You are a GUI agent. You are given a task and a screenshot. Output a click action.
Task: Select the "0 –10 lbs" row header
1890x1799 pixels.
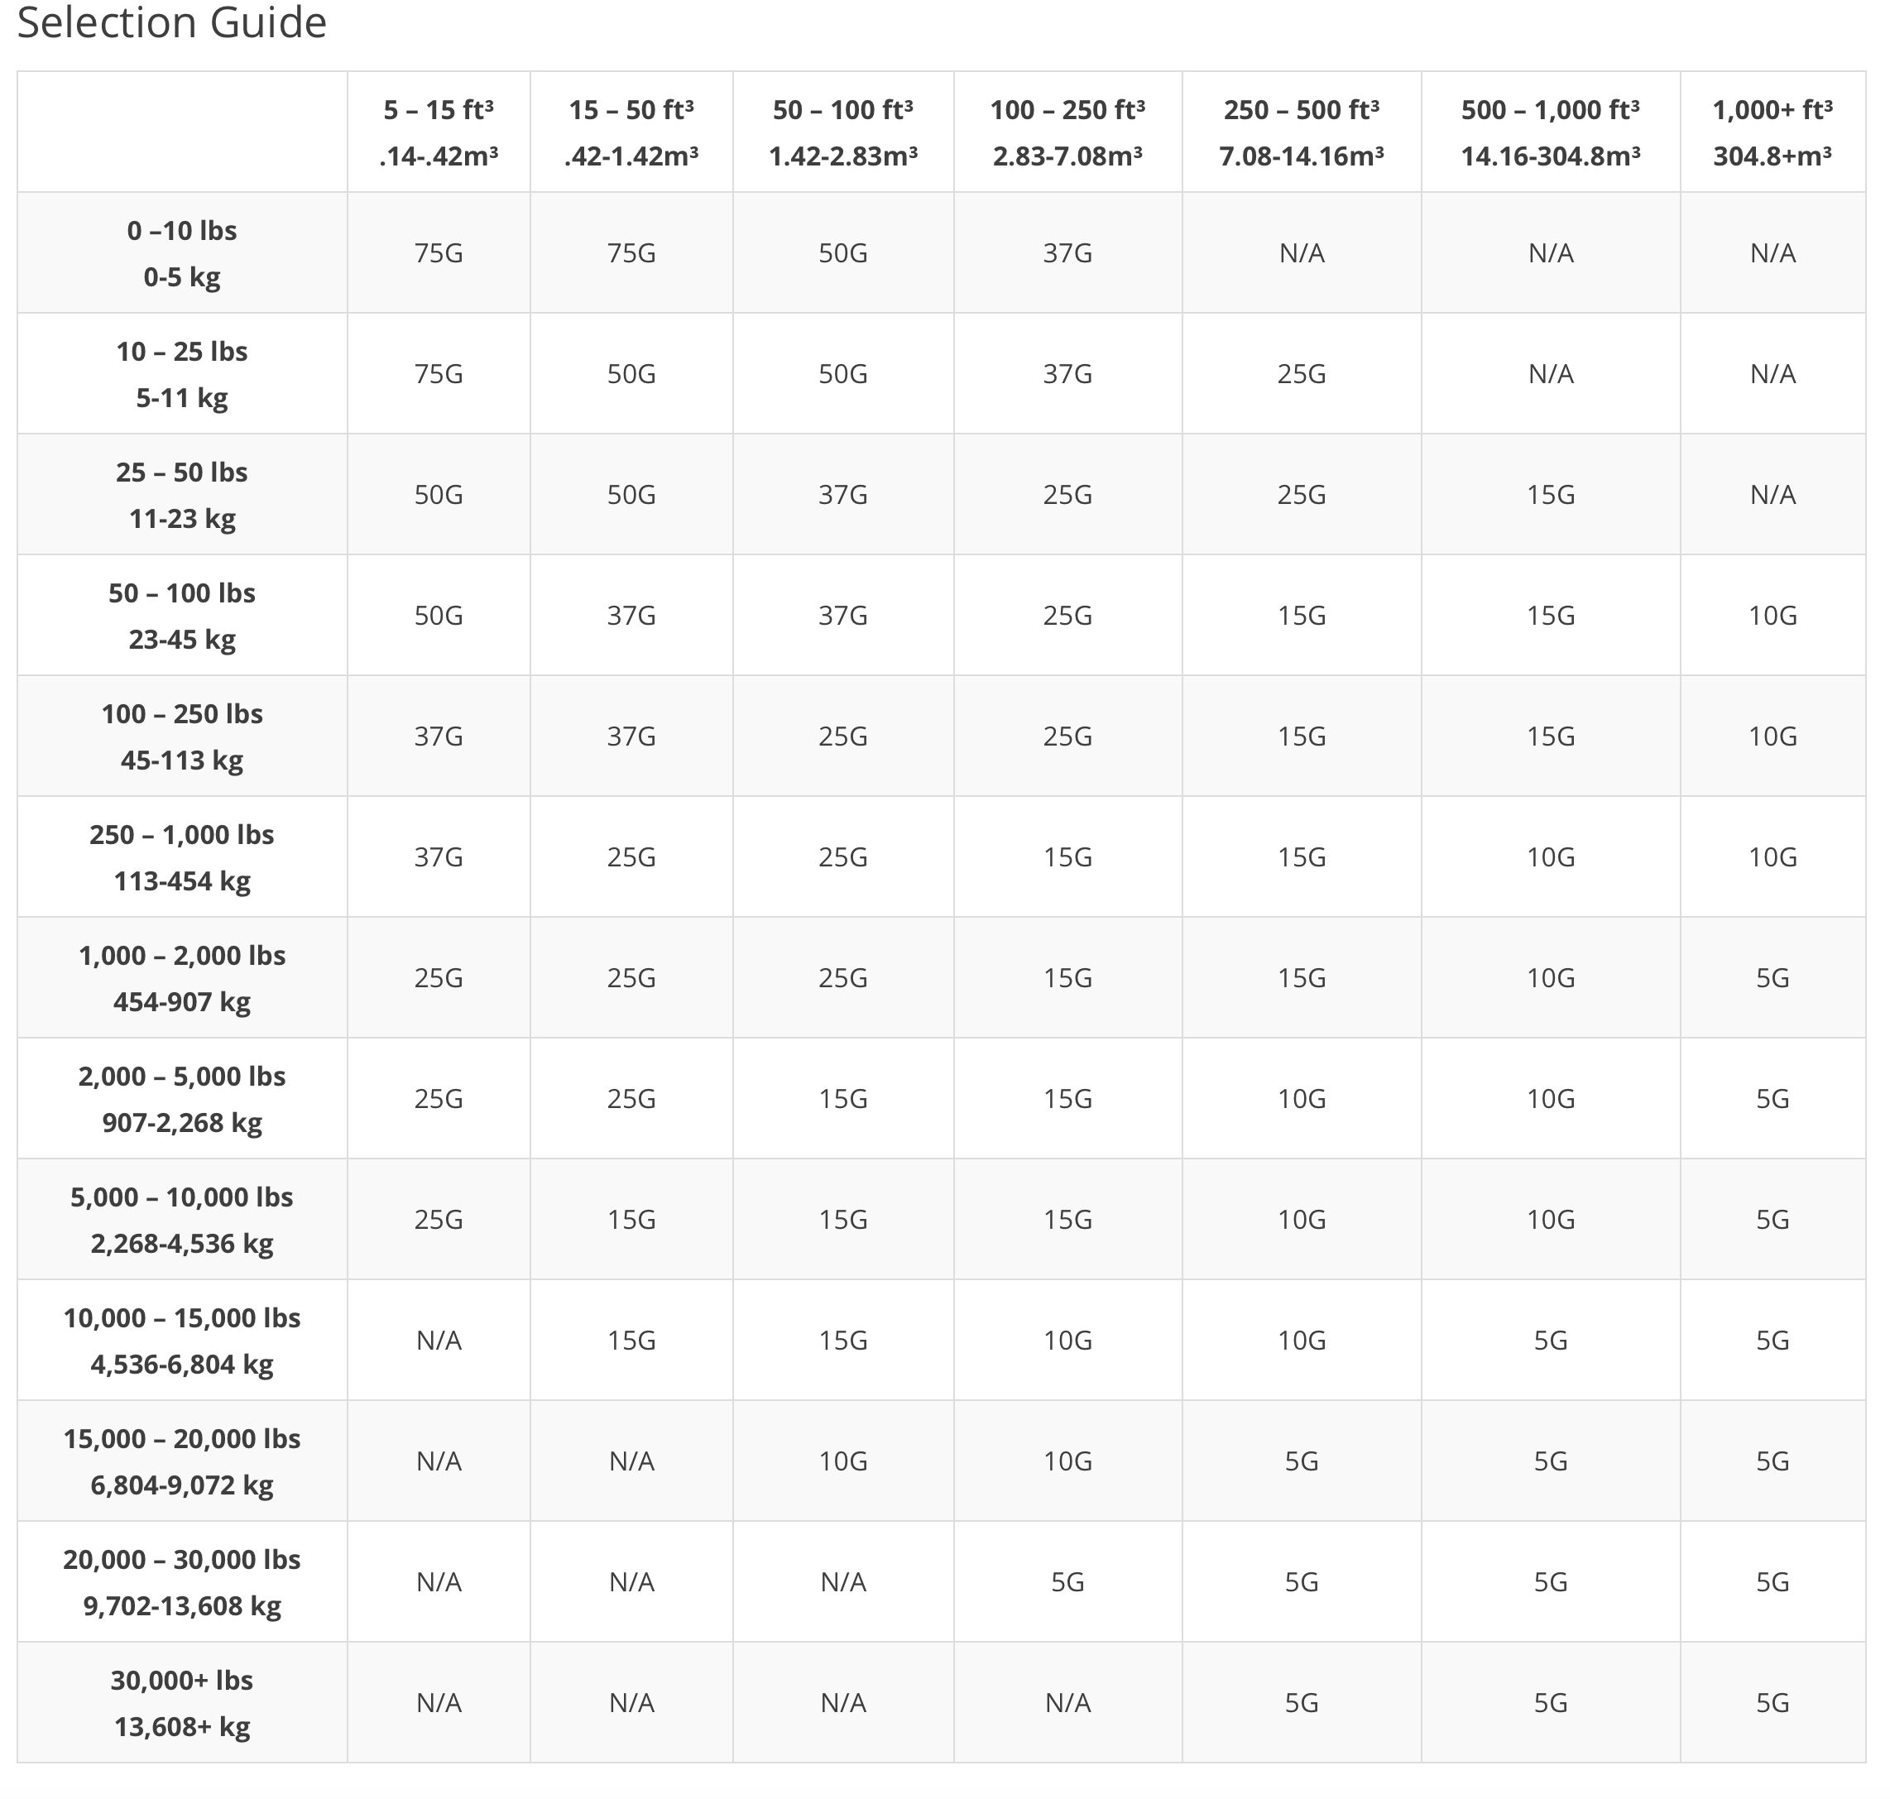[x=182, y=232]
